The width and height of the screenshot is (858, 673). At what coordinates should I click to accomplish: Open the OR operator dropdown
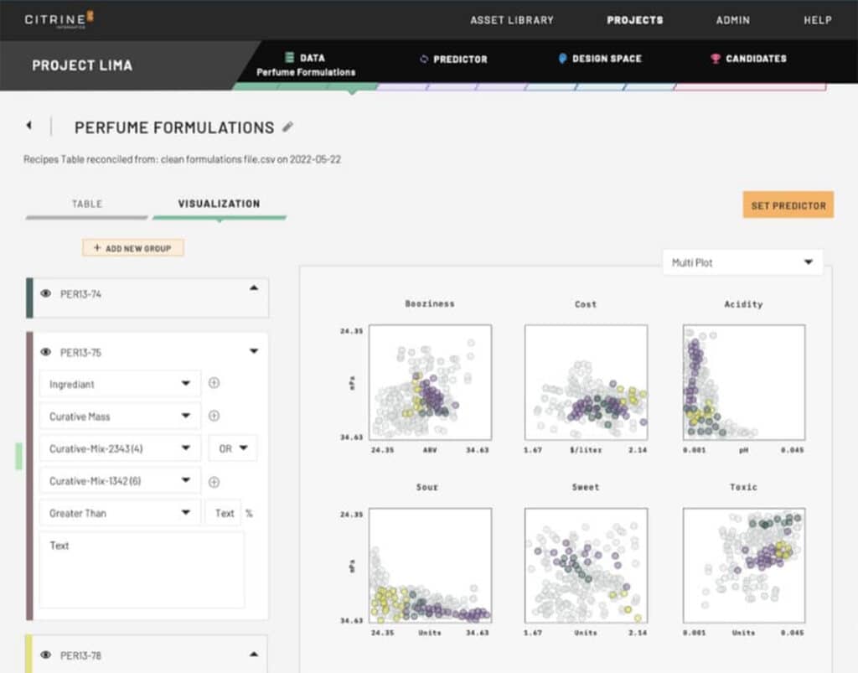tap(233, 448)
